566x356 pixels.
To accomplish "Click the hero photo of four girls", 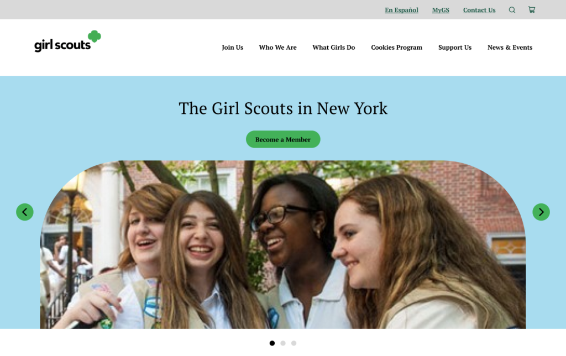I will (283, 244).
